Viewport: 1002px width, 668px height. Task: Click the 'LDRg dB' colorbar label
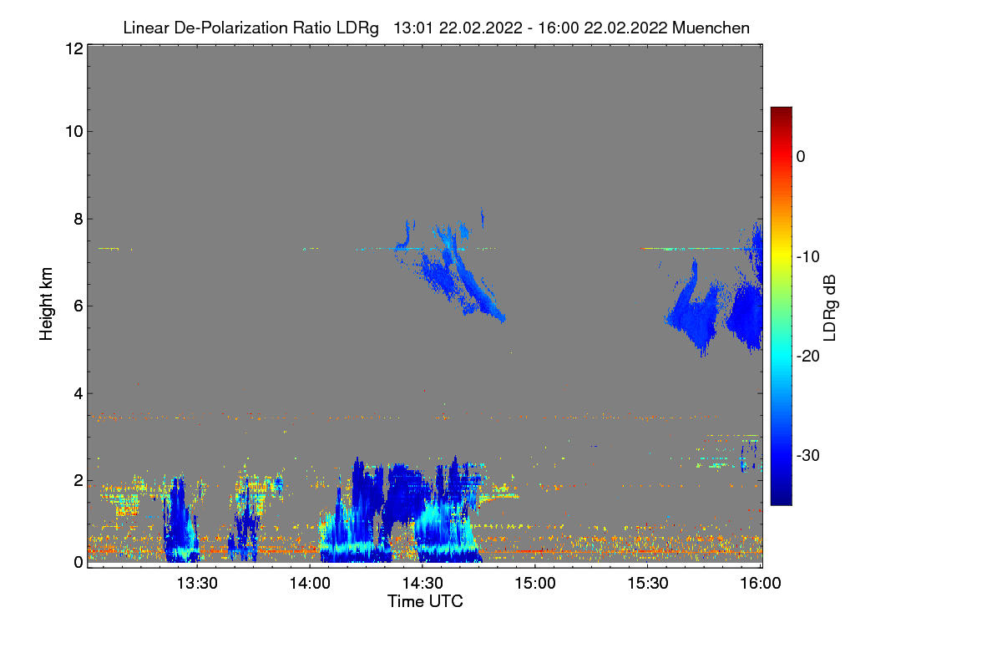click(x=830, y=307)
